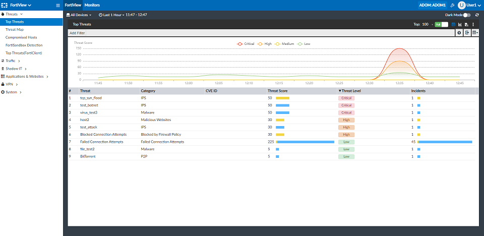Open the three-dot more options menu
Viewport: 484px width, 236px height.
473,24
